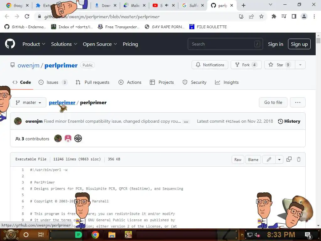The width and height of the screenshot is (321, 241).
Task: Go back to previous page
Action: pos(7,16)
